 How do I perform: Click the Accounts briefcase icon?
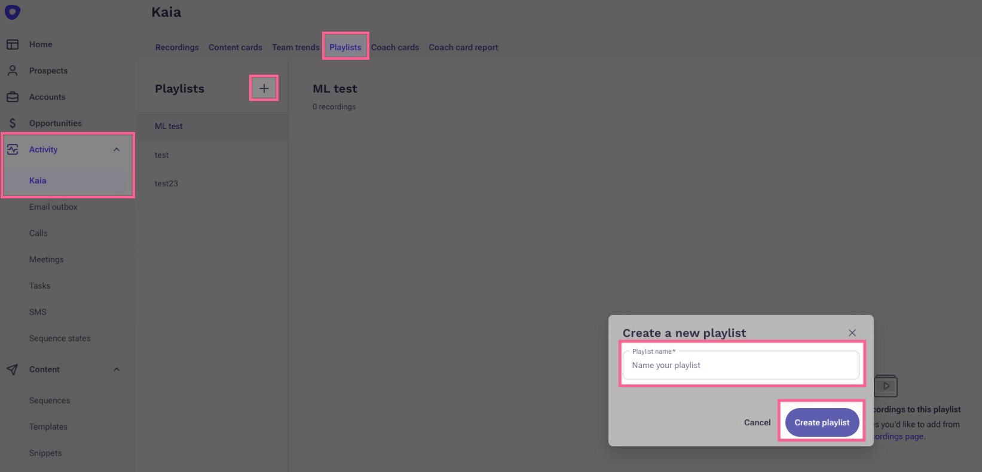click(13, 97)
